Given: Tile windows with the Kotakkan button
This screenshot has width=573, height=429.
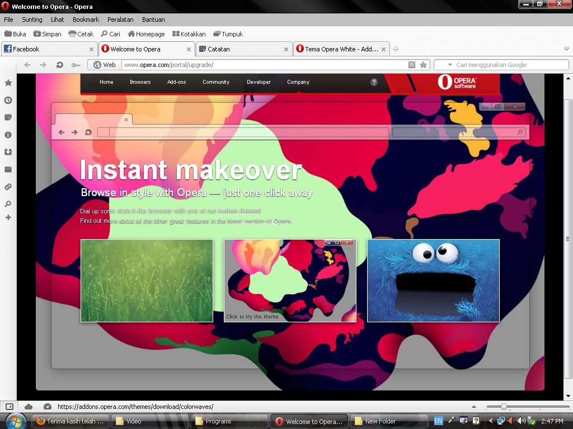Looking at the screenshot, I should pos(189,34).
